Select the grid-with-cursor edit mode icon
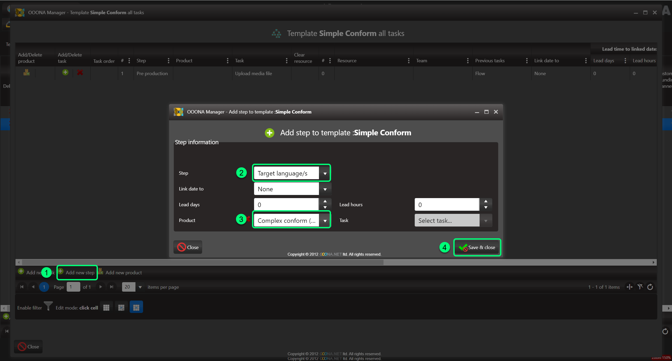This screenshot has width=672, height=361. [121, 307]
